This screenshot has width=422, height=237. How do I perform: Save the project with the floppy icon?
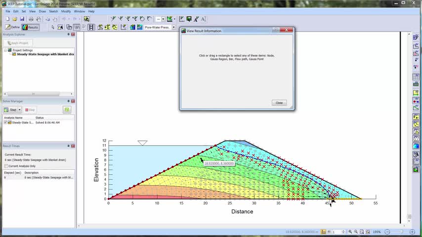tap(22, 19)
